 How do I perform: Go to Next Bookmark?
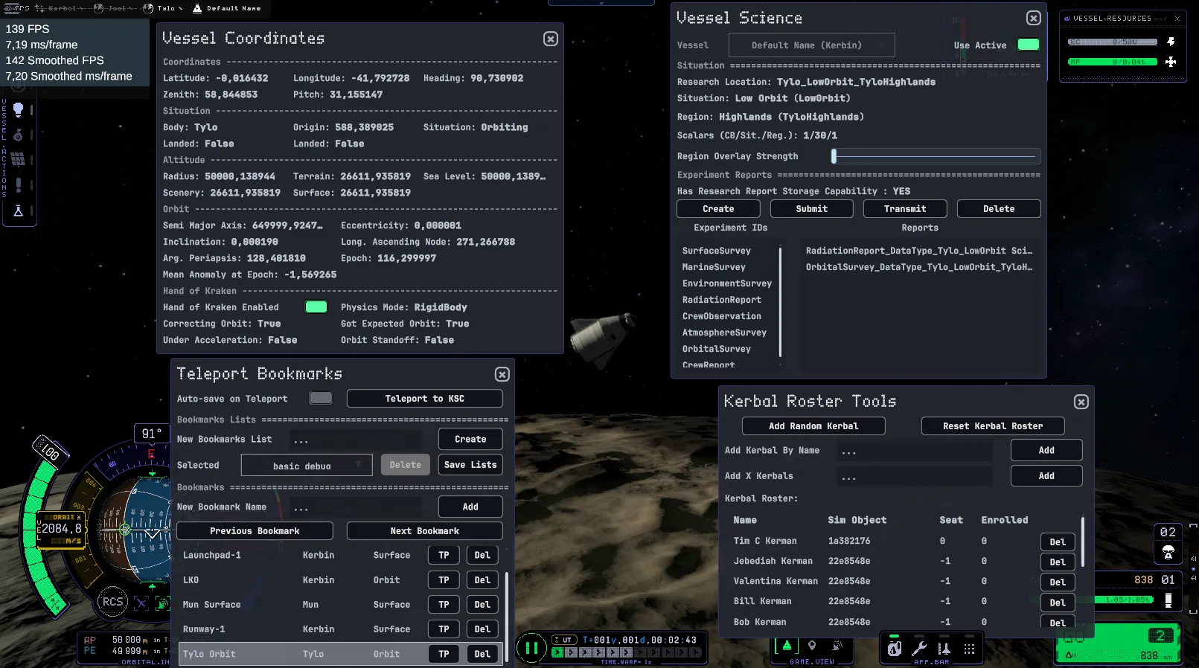[x=425, y=531]
